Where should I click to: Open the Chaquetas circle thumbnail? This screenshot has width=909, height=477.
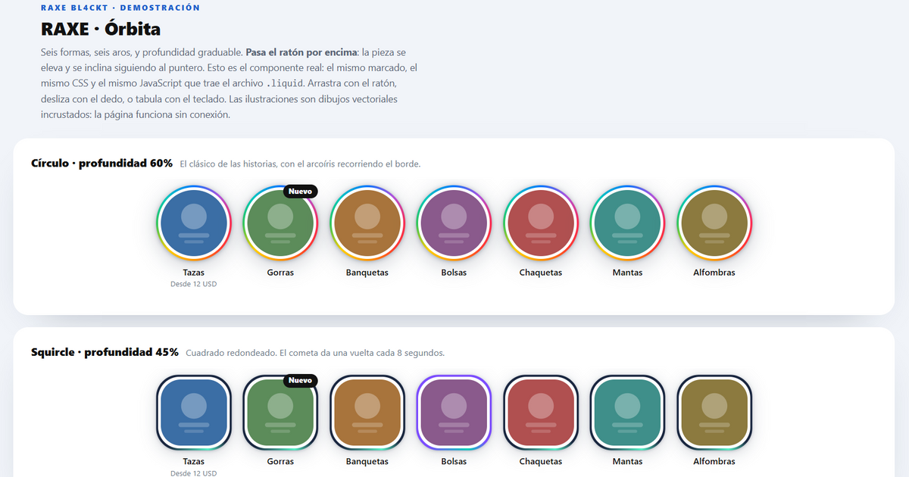point(541,223)
